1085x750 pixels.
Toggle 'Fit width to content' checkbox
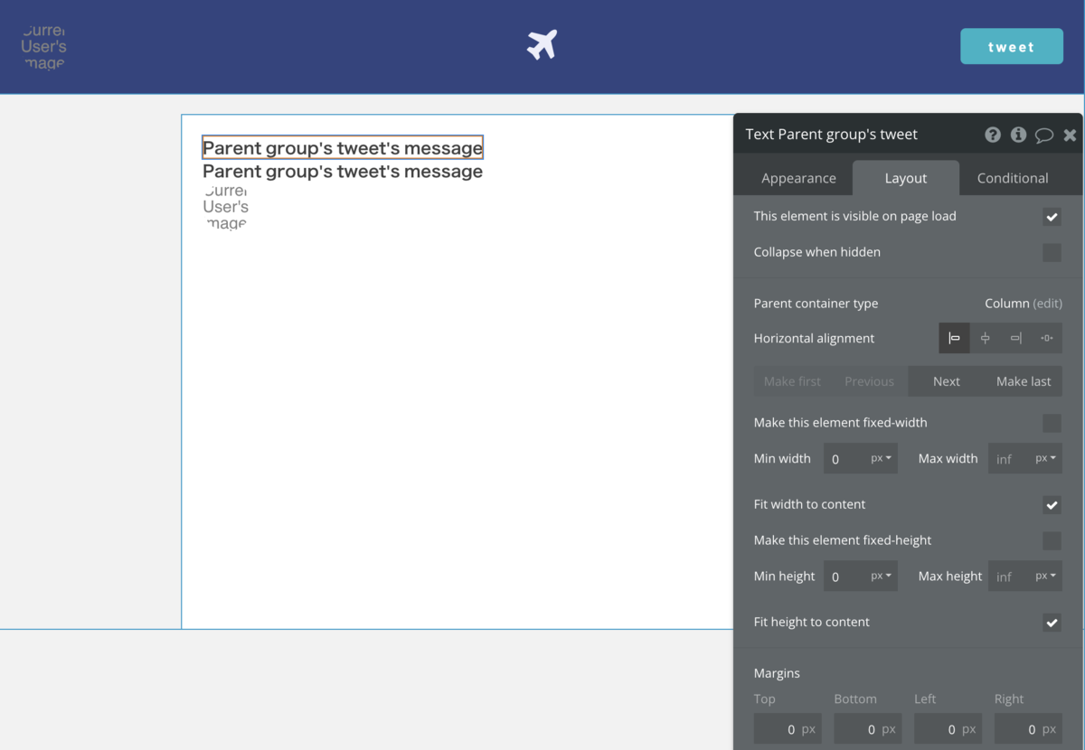point(1052,505)
